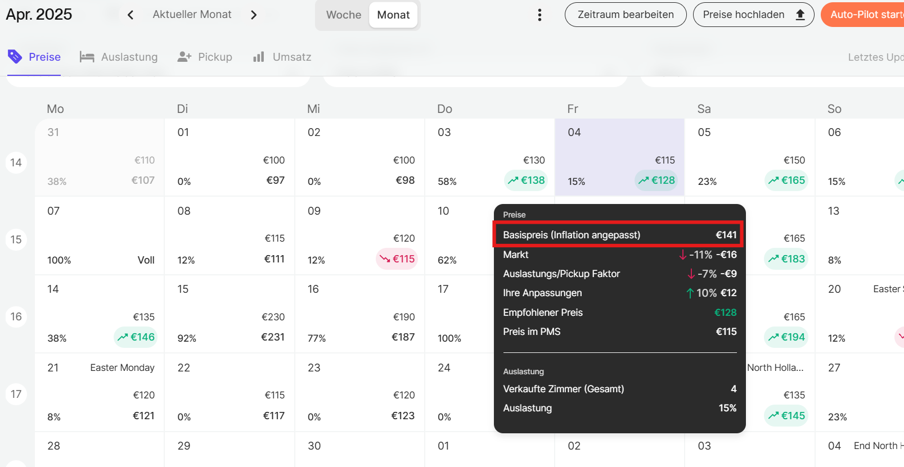904x467 pixels.
Task: Go to previous month with left chevron
Action: click(131, 15)
